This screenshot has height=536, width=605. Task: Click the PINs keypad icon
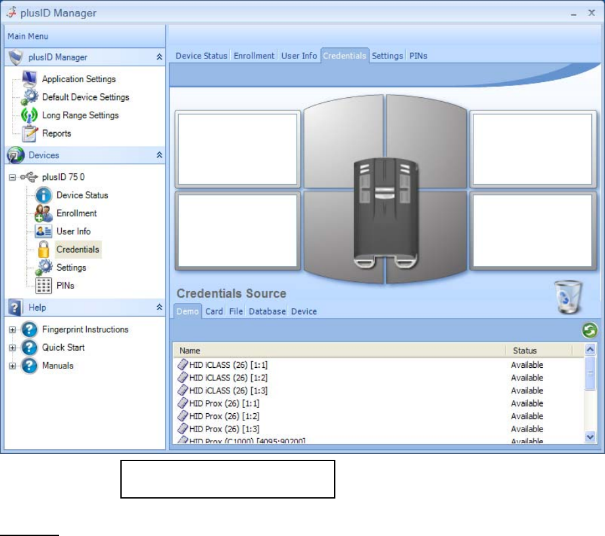pyautogui.click(x=44, y=286)
